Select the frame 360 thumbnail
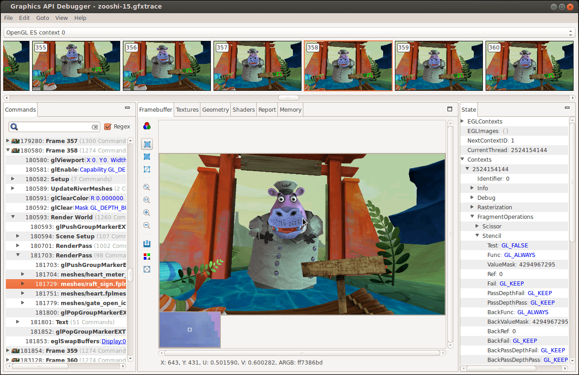 click(x=529, y=66)
